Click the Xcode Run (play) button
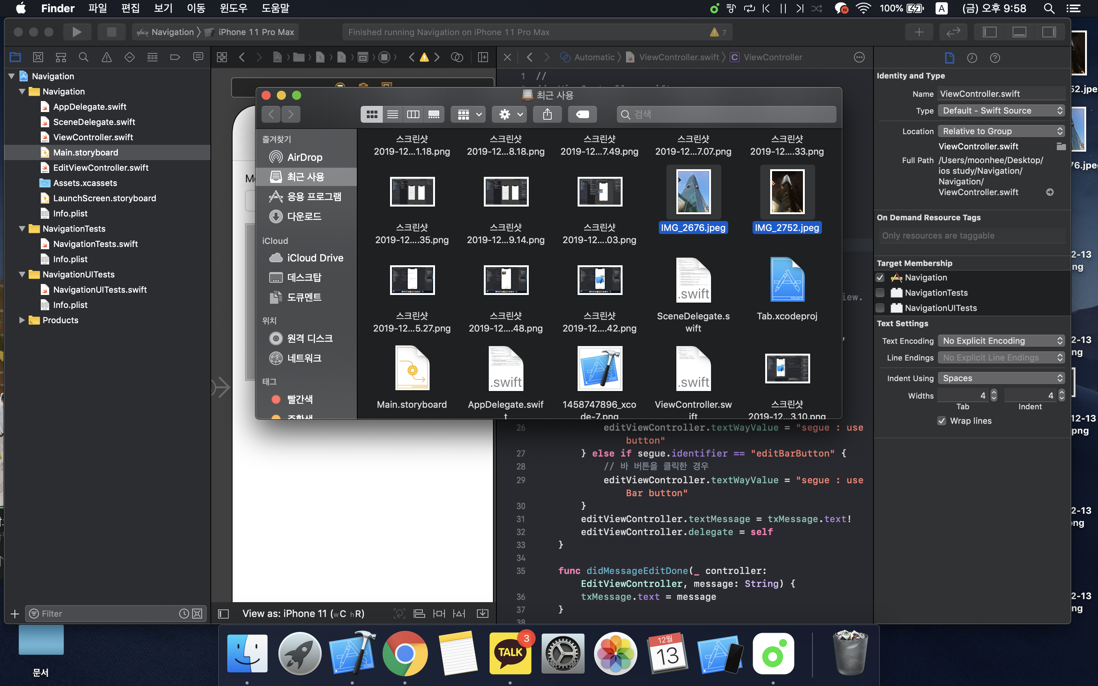This screenshot has width=1098, height=686. pos(77,32)
